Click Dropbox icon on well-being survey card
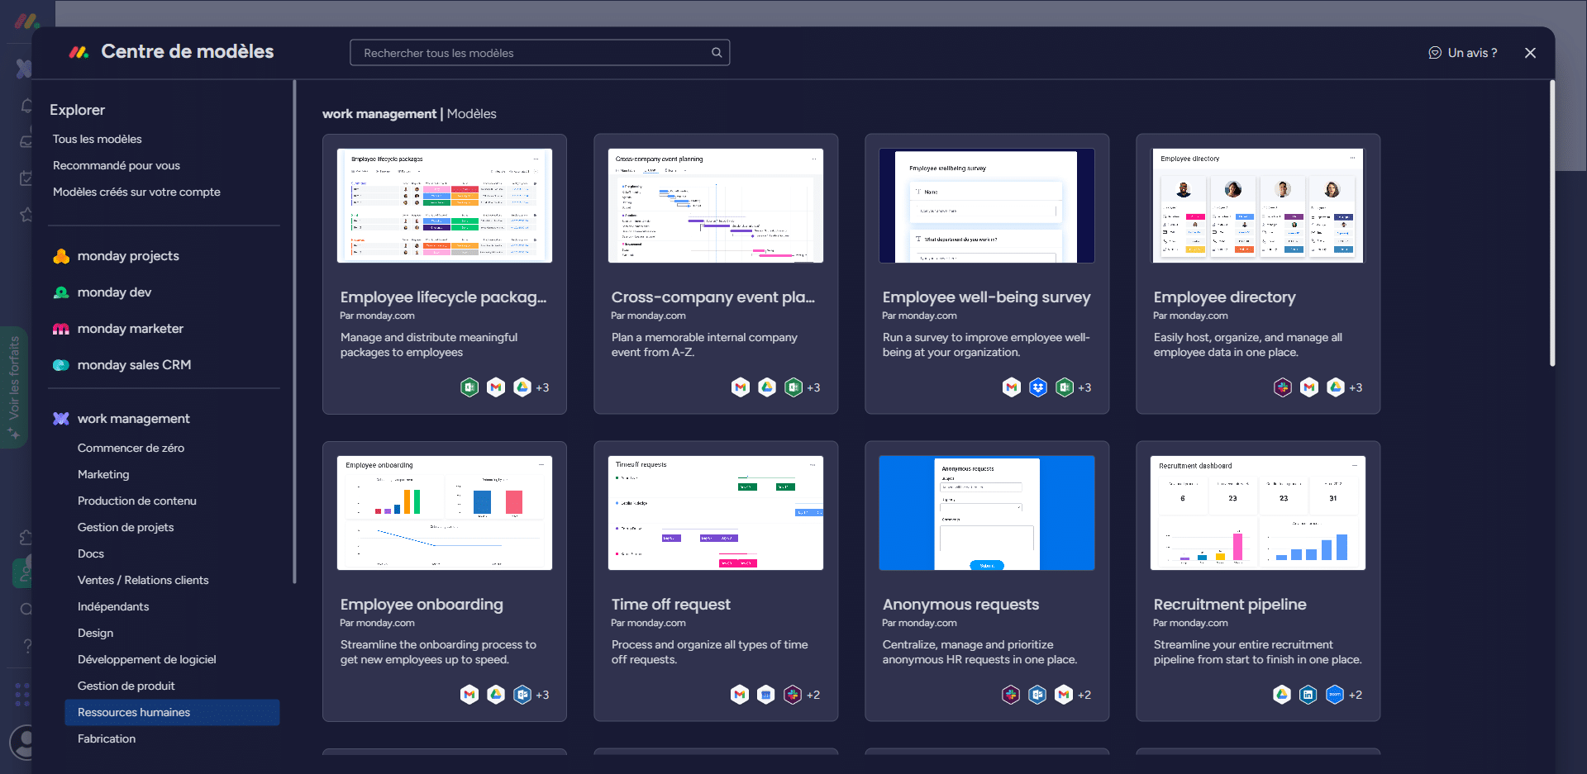The height and width of the screenshot is (774, 1587). coord(1038,387)
